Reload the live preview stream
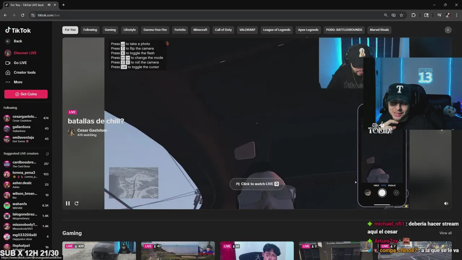The height and width of the screenshot is (260, 462). pos(77,203)
